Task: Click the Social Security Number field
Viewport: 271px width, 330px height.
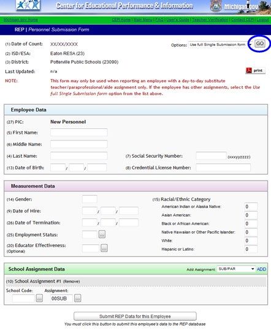Action: coord(211,156)
